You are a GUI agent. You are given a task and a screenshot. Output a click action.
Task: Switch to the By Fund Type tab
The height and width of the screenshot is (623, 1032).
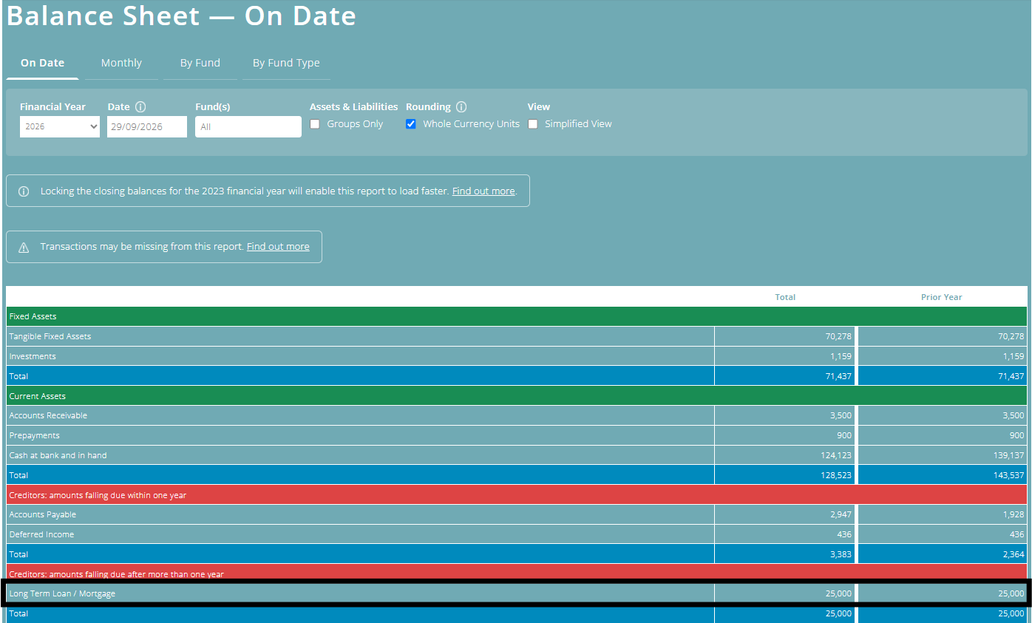click(286, 63)
